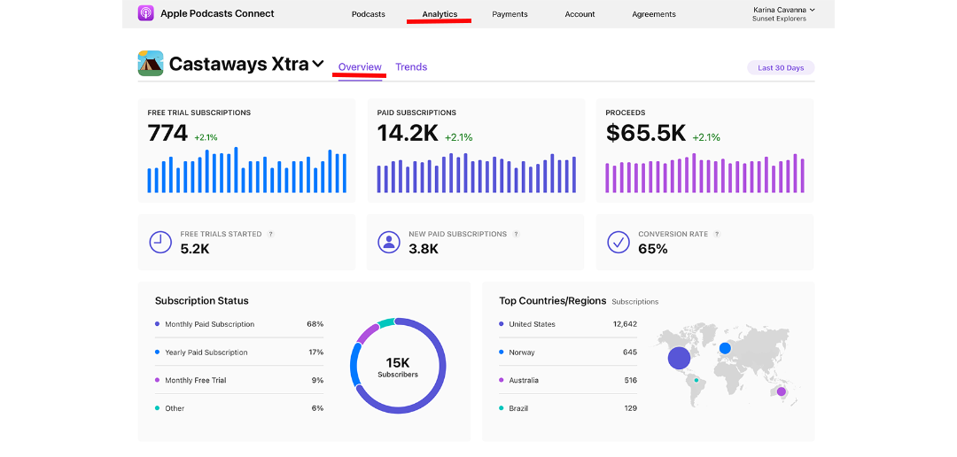Click the Monthly Paid Subscription purple legend dot

point(157,324)
